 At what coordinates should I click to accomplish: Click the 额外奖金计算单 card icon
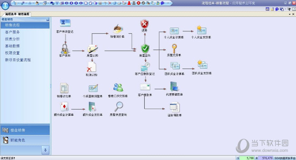pos(64,107)
